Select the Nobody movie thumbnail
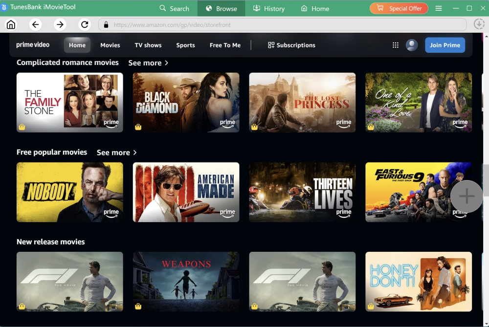Viewport: 489px width, 327px height. coord(69,192)
